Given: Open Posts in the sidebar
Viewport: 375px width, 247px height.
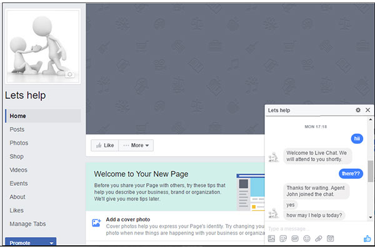Looking at the screenshot, I should (17, 129).
